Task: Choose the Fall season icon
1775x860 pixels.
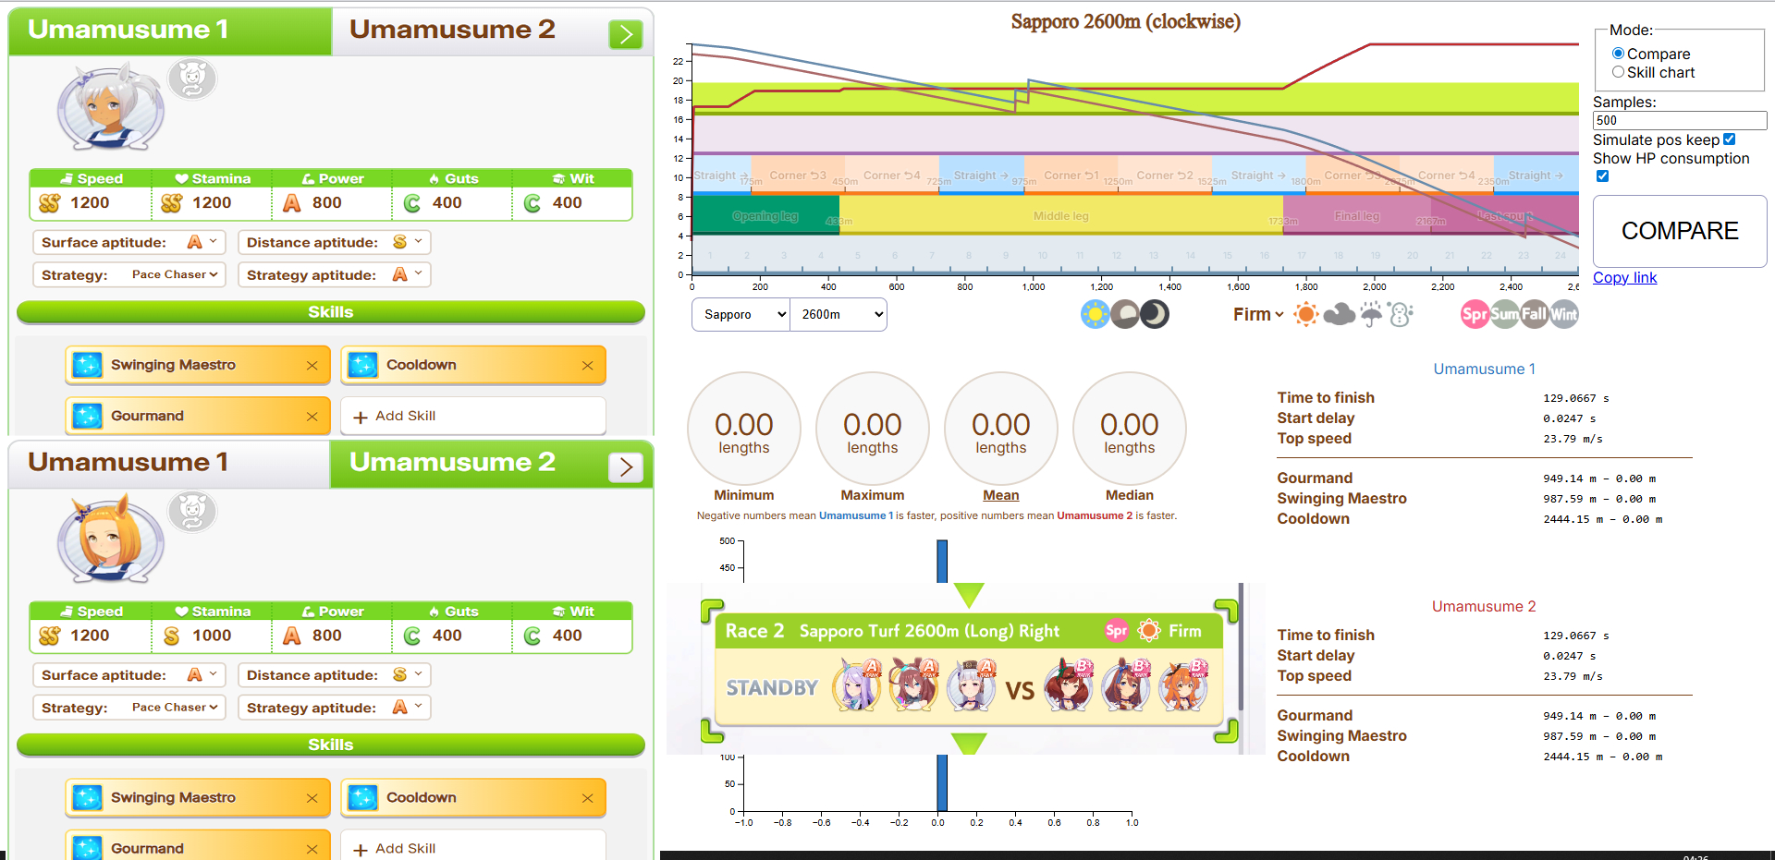Action: pos(1534,314)
